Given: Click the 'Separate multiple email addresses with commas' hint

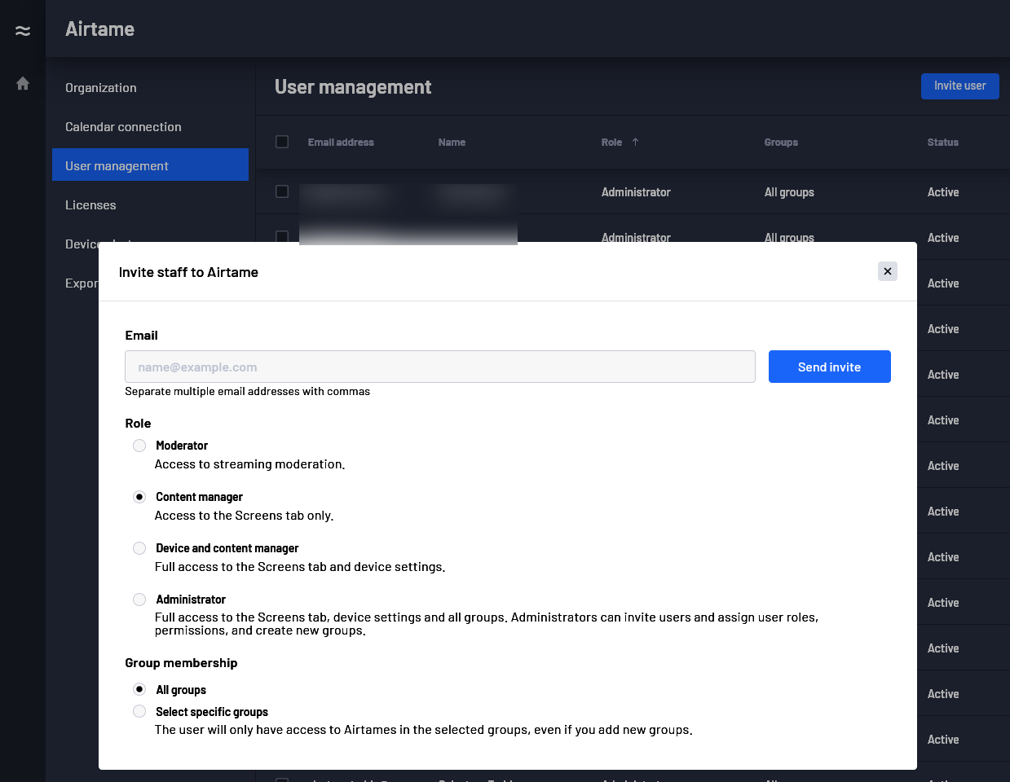Looking at the screenshot, I should point(247,392).
